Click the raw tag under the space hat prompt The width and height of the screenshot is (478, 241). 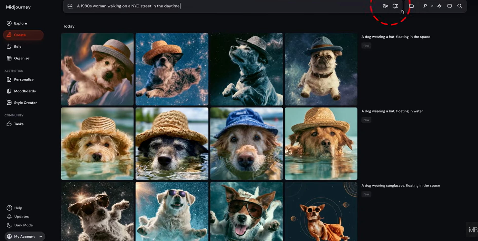tap(366, 46)
